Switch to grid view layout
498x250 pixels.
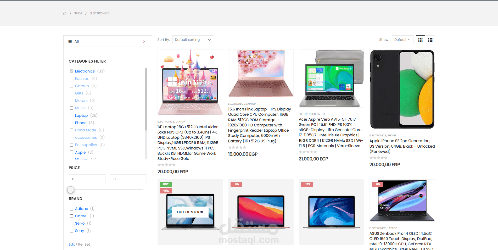coord(420,40)
